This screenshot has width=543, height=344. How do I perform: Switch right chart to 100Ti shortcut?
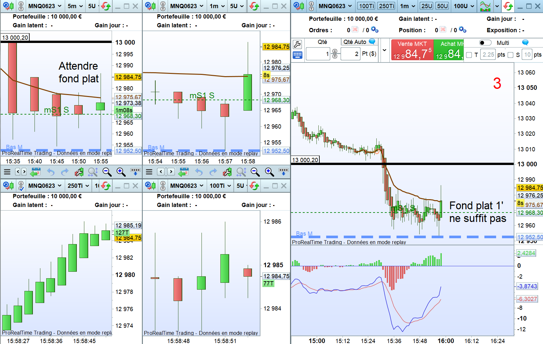[366, 6]
